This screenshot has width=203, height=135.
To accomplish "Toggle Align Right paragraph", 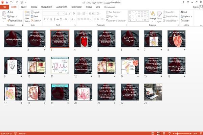I will (85, 19).
